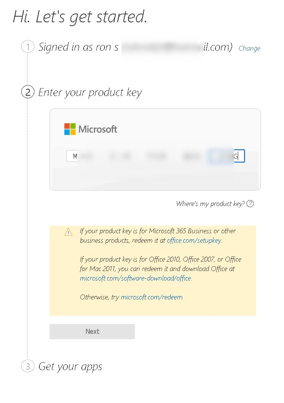The image size is (284, 403).
Task: Click the "Signed in as ron s" text
Action: click(x=79, y=47)
